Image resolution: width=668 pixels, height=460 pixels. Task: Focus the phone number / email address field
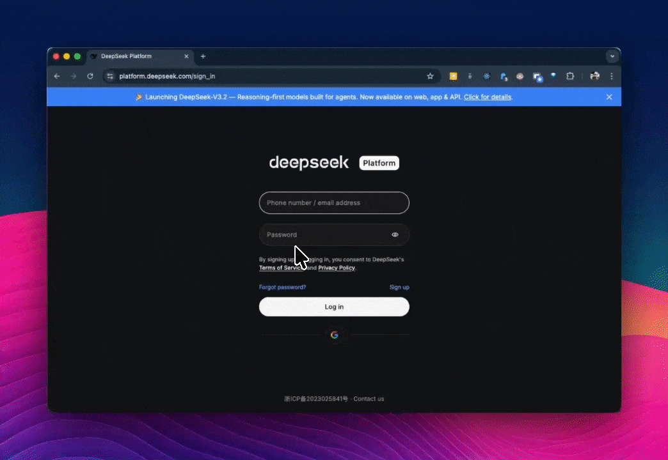click(x=334, y=203)
